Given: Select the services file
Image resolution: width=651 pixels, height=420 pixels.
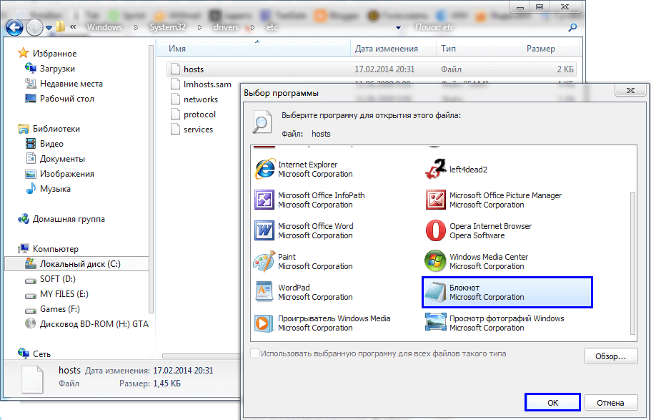Looking at the screenshot, I should [x=192, y=130].
